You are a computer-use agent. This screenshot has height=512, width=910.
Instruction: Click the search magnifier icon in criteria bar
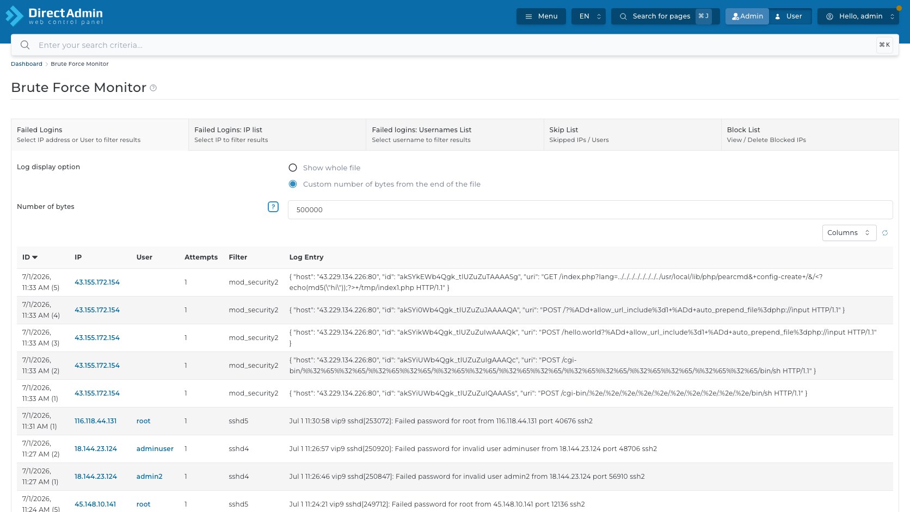(x=25, y=45)
